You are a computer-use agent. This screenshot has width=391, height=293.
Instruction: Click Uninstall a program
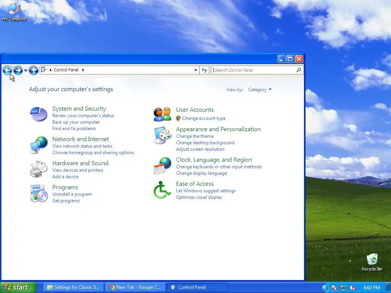coord(72,194)
